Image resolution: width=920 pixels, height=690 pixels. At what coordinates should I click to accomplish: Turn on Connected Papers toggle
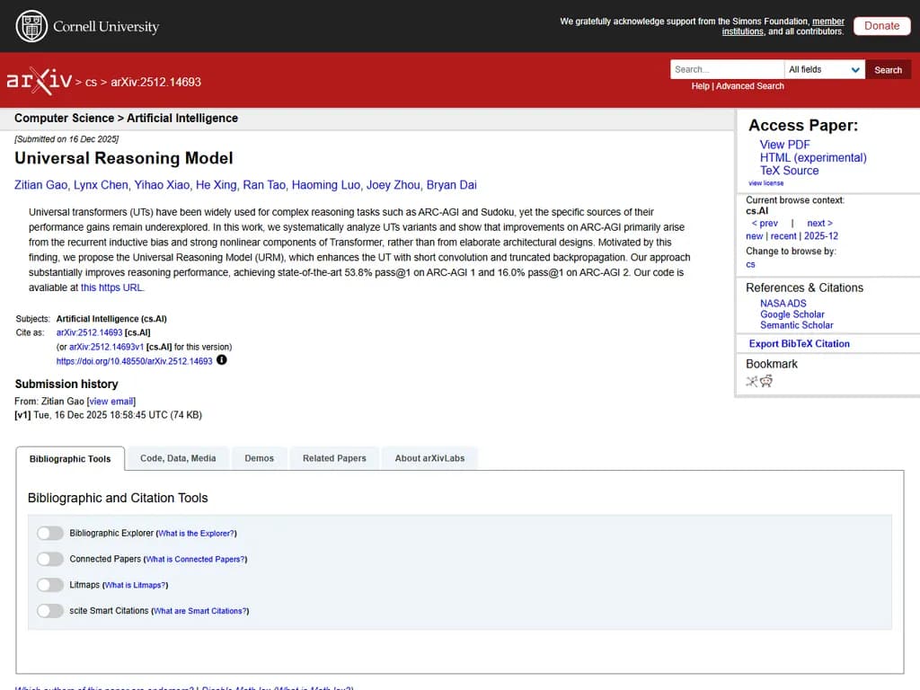pos(50,559)
